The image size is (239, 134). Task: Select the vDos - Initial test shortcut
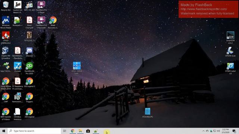[77, 68]
